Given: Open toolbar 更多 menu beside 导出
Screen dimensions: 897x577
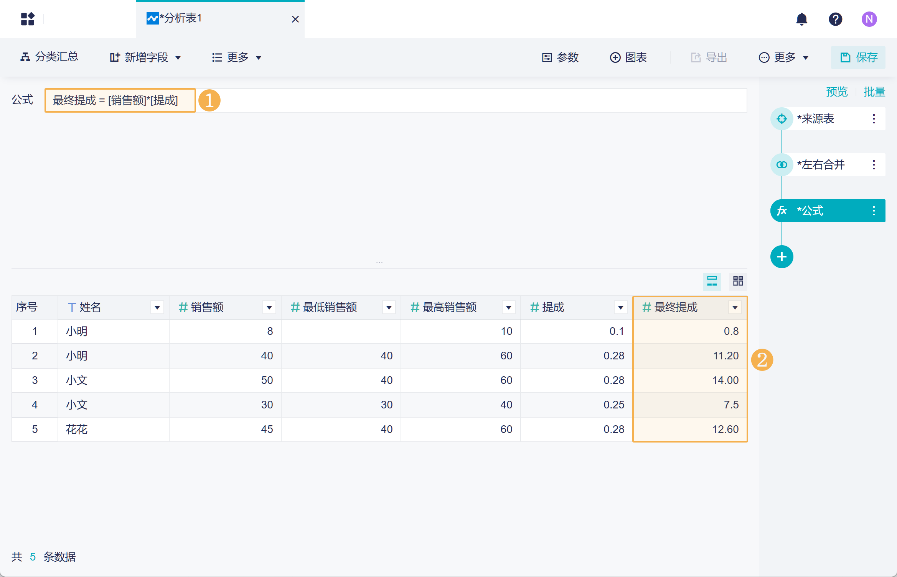Looking at the screenshot, I should click(784, 57).
